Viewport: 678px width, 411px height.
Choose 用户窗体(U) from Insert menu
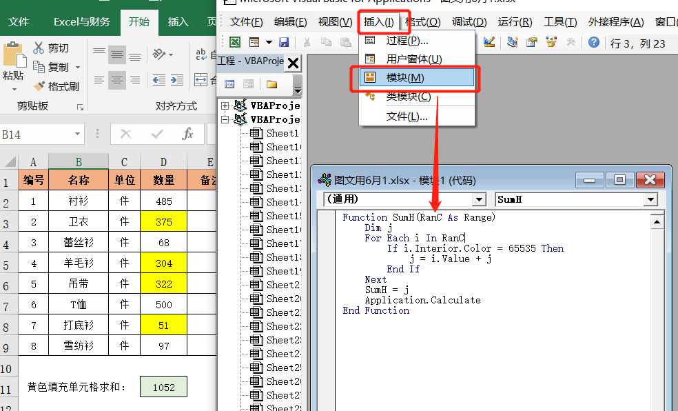pos(417,59)
